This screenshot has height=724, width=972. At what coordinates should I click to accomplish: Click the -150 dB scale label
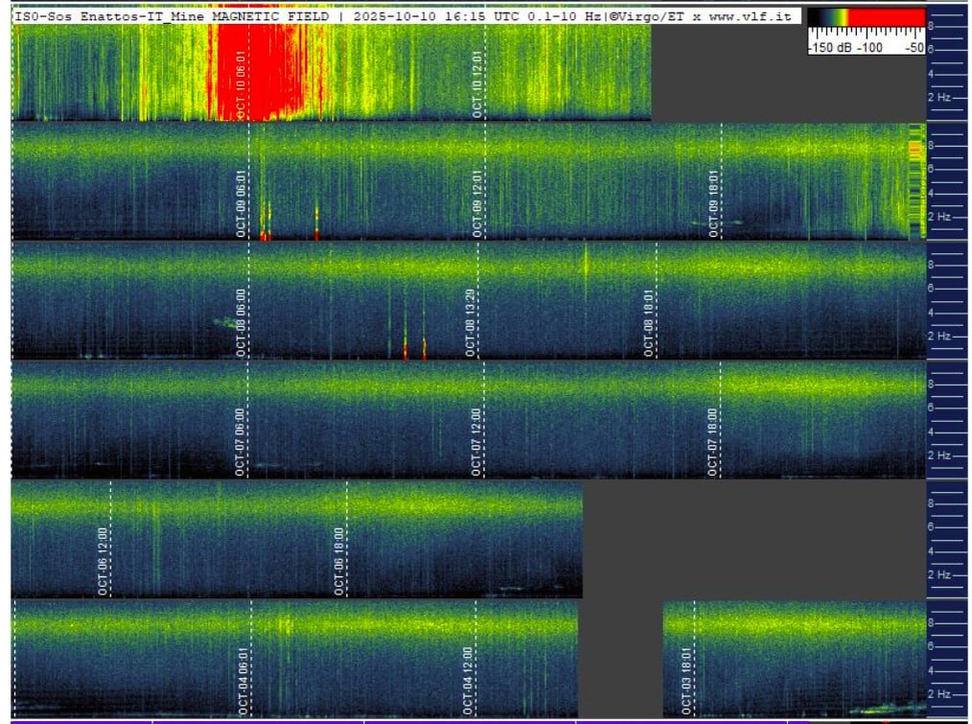[x=828, y=48]
